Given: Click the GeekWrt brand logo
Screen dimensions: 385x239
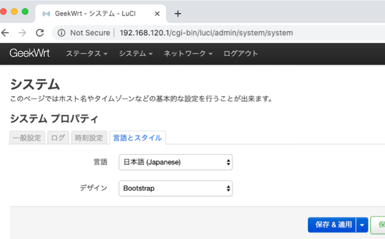Looking at the screenshot, I should (x=30, y=53).
